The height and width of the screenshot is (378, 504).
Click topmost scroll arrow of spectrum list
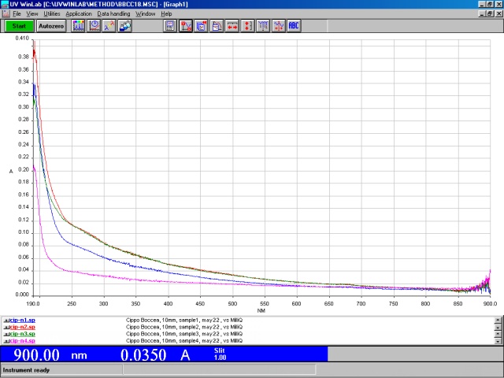(x=498, y=321)
